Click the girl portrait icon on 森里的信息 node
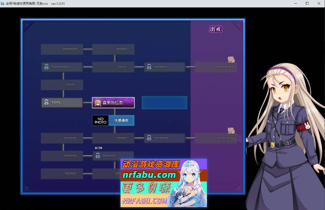Screen dimensions: 325x210 [98, 103]
